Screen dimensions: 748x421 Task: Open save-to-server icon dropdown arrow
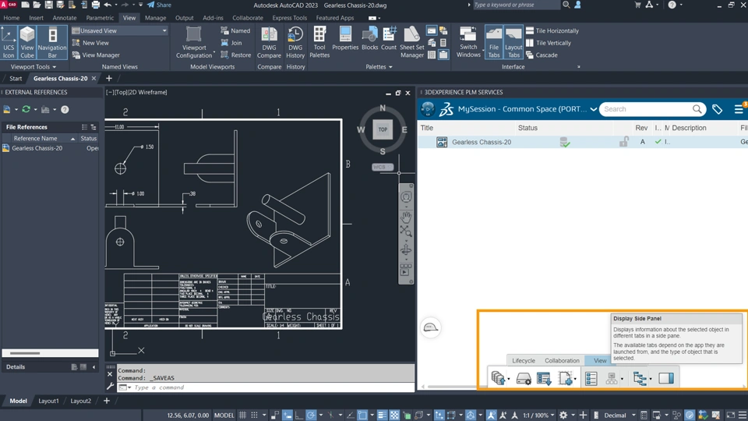(509, 380)
